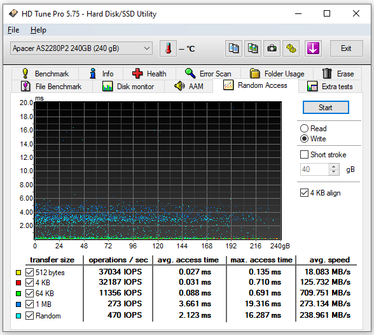
Task: Click the copy screenshot to clipboard icon
Action: (253, 48)
